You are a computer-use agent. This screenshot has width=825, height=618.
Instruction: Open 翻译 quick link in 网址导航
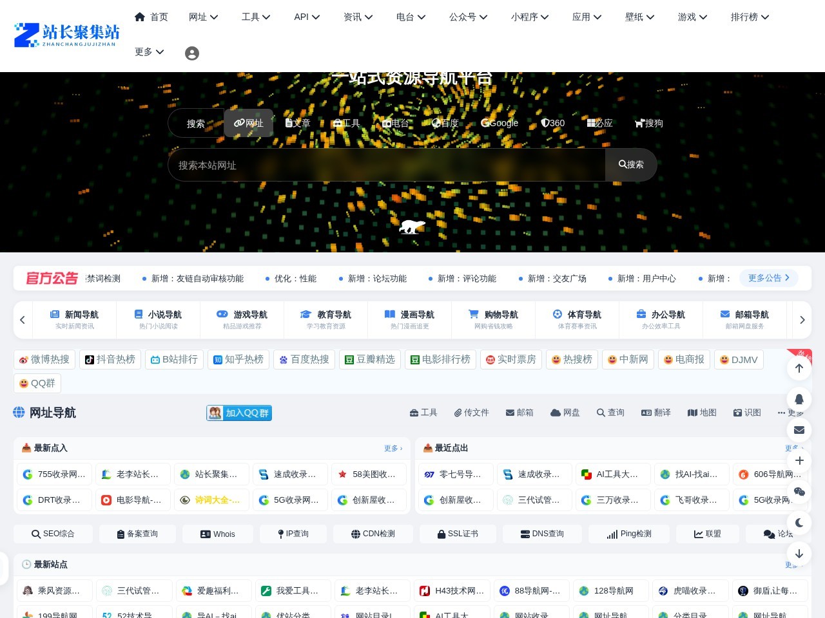coord(656,413)
